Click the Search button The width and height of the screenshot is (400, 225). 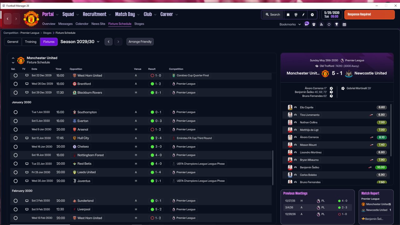(273, 15)
